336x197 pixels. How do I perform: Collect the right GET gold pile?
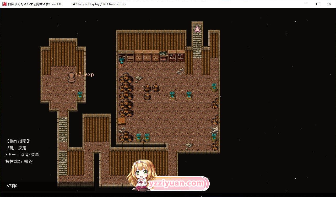189,96
